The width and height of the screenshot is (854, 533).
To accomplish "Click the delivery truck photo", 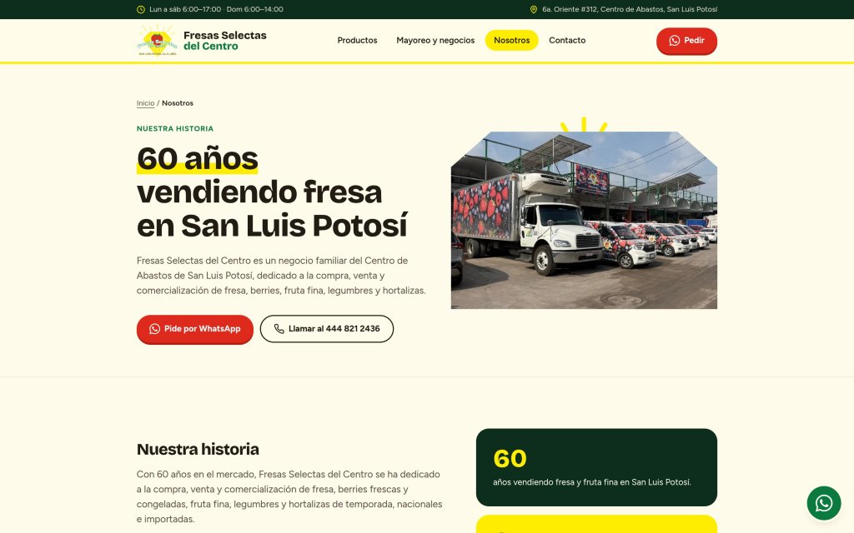I will click(x=584, y=220).
